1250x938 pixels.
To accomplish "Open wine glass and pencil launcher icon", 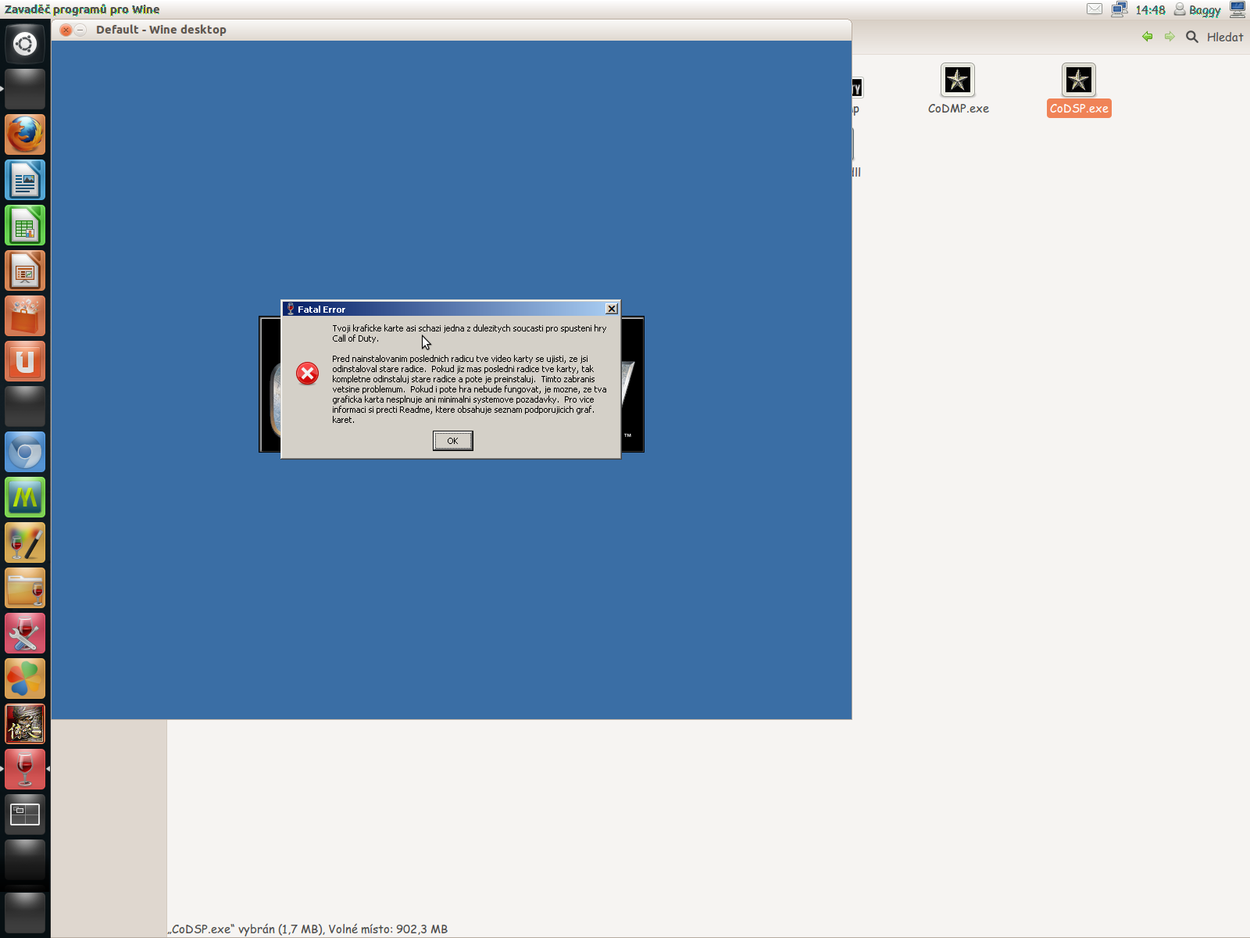I will [25, 542].
